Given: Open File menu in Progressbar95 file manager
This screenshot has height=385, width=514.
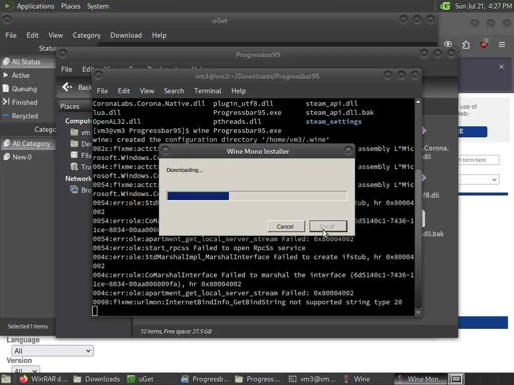Looking at the screenshot, I should [x=67, y=69].
